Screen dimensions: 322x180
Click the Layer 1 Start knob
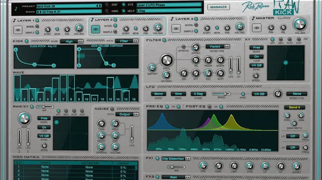pyautogui.click(x=47, y=30)
